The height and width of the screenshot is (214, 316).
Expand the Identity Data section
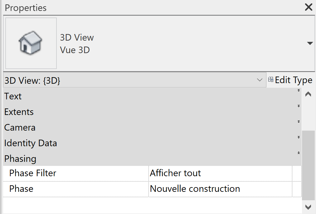298,137
